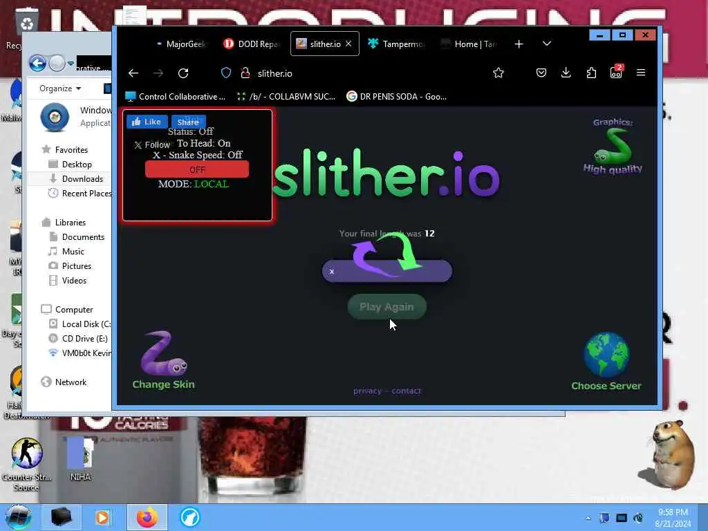
Task: Open the Control Collaborative bookmark
Action: [x=175, y=97]
